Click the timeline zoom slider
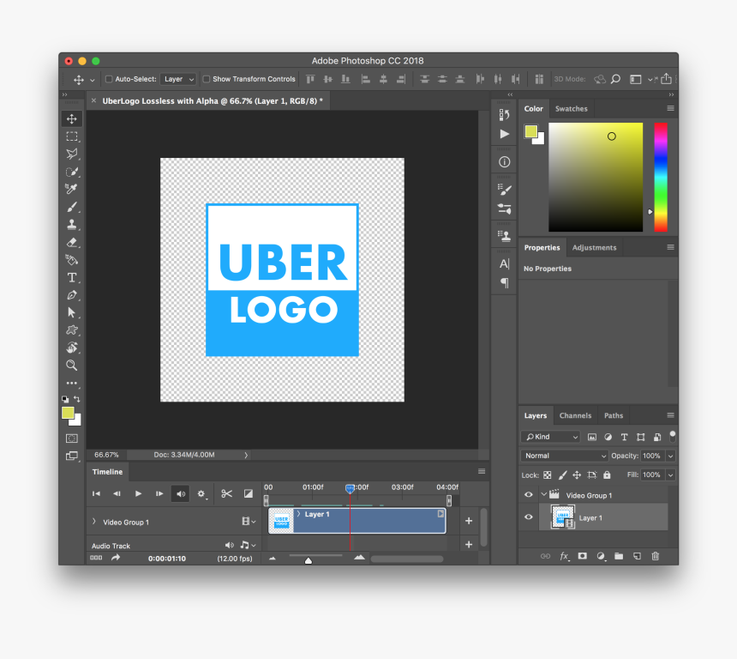737x659 pixels. point(309,559)
